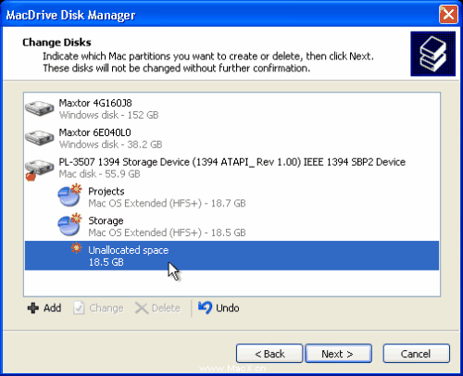Image resolution: width=463 pixels, height=376 pixels.
Task: Select the Maxtor 6E040L0 hard drive icon
Action: coord(40,138)
